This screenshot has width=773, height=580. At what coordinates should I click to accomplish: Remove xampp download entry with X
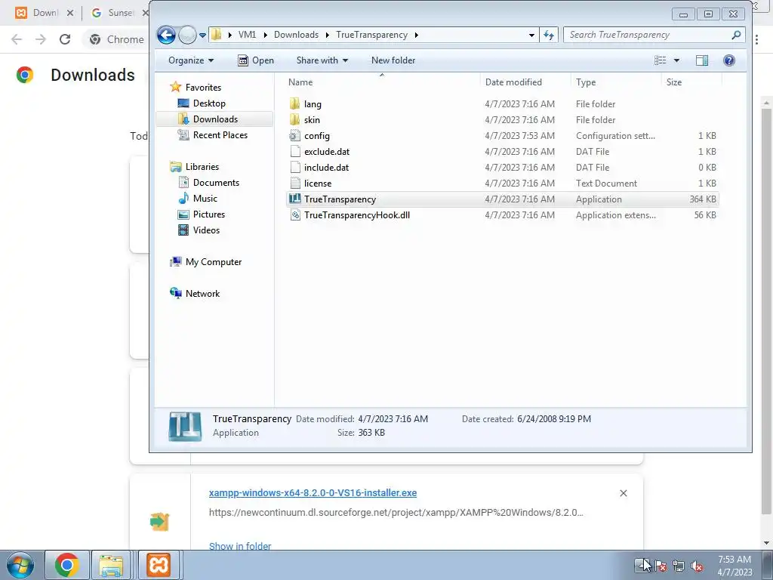coord(623,493)
